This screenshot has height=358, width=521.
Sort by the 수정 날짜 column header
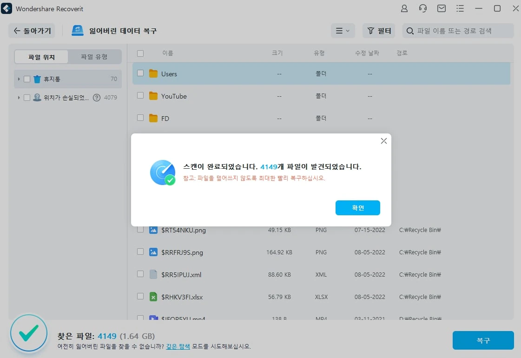[x=367, y=53]
